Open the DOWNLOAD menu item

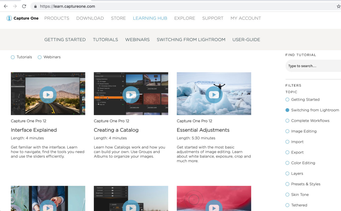click(x=90, y=18)
